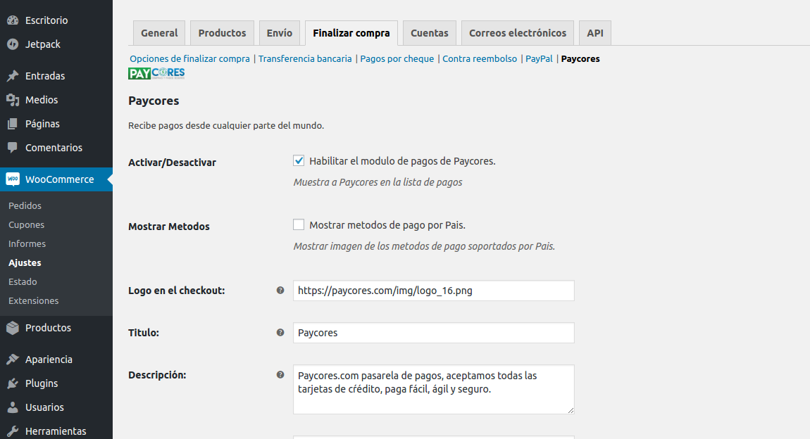Select the Finalizar compra tab

(x=351, y=33)
